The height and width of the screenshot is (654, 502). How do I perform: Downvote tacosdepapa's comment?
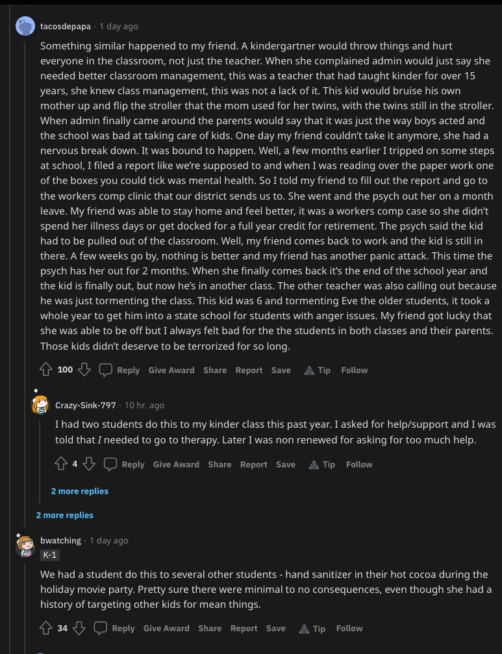click(84, 369)
